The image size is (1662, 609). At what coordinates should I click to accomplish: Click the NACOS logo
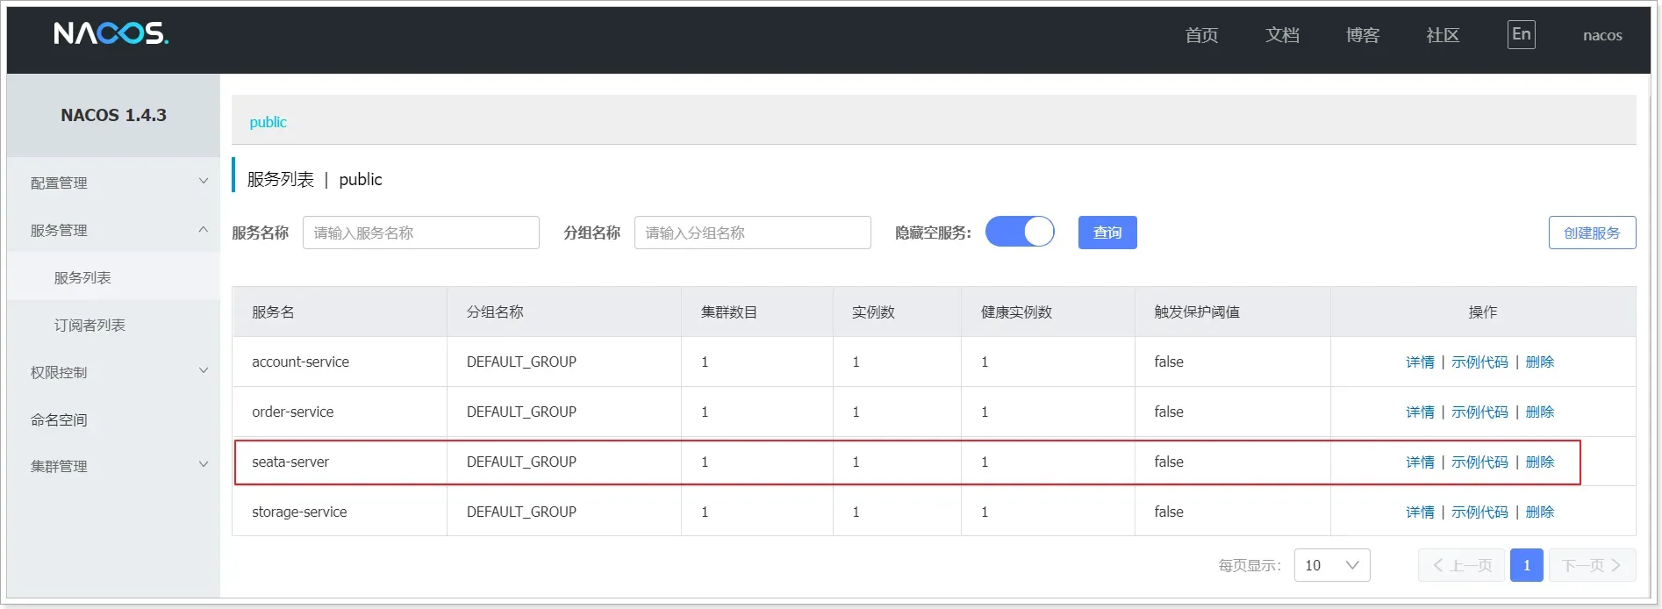coord(111,34)
